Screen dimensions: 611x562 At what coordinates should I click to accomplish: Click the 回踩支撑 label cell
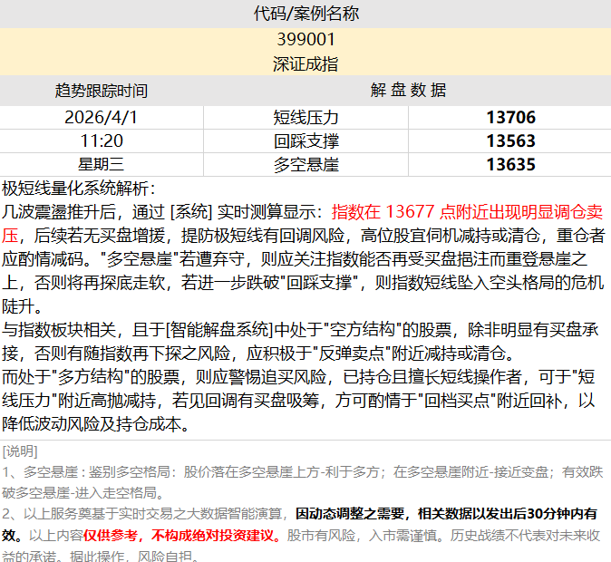click(x=305, y=140)
